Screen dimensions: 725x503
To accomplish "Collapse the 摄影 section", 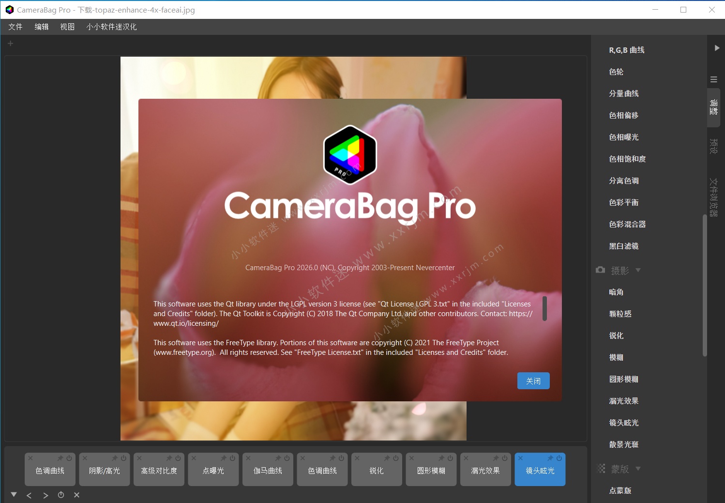I will tap(638, 270).
